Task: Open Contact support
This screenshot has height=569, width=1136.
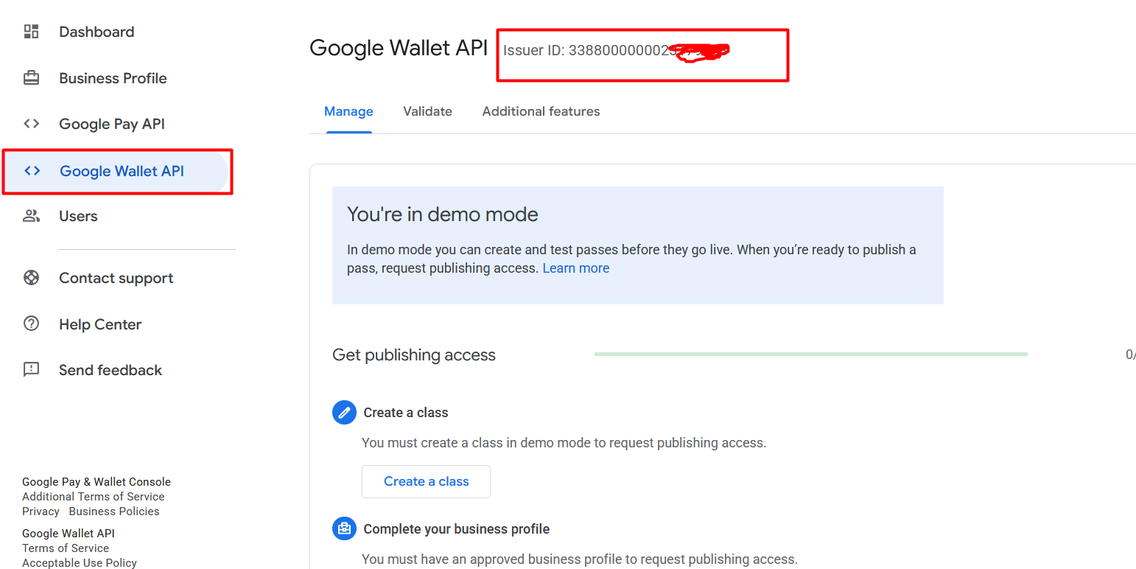Action: [116, 278]
